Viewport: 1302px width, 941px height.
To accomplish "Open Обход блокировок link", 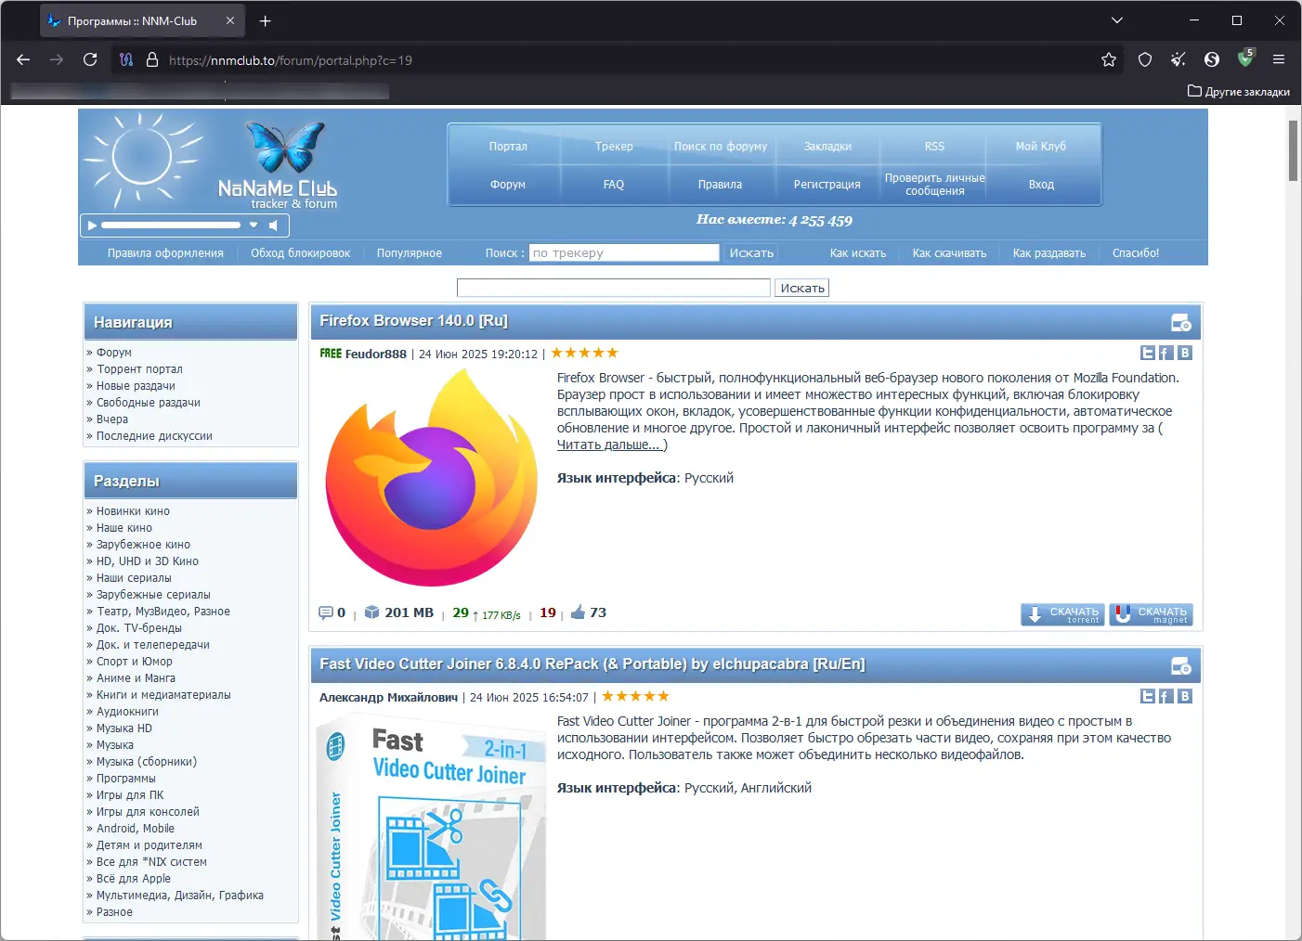I will pos(300,253).
